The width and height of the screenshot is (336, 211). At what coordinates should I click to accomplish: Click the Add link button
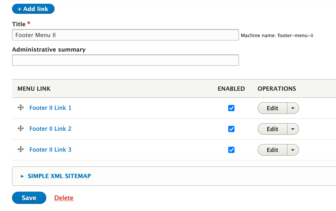(x=33, y=9)
